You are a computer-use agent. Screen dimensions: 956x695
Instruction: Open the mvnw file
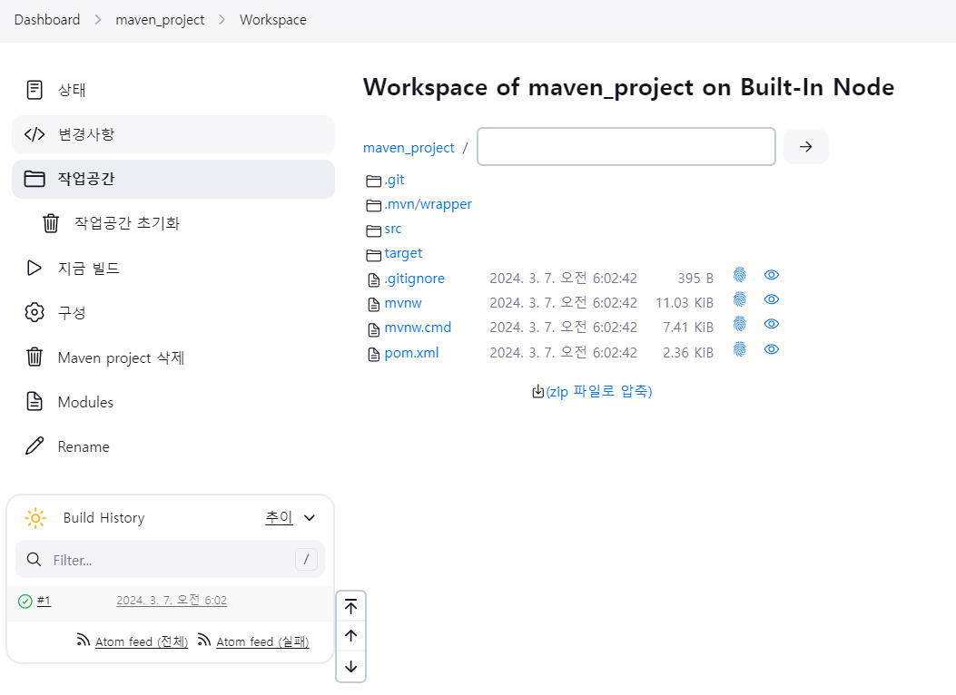(x=403, y=303)
